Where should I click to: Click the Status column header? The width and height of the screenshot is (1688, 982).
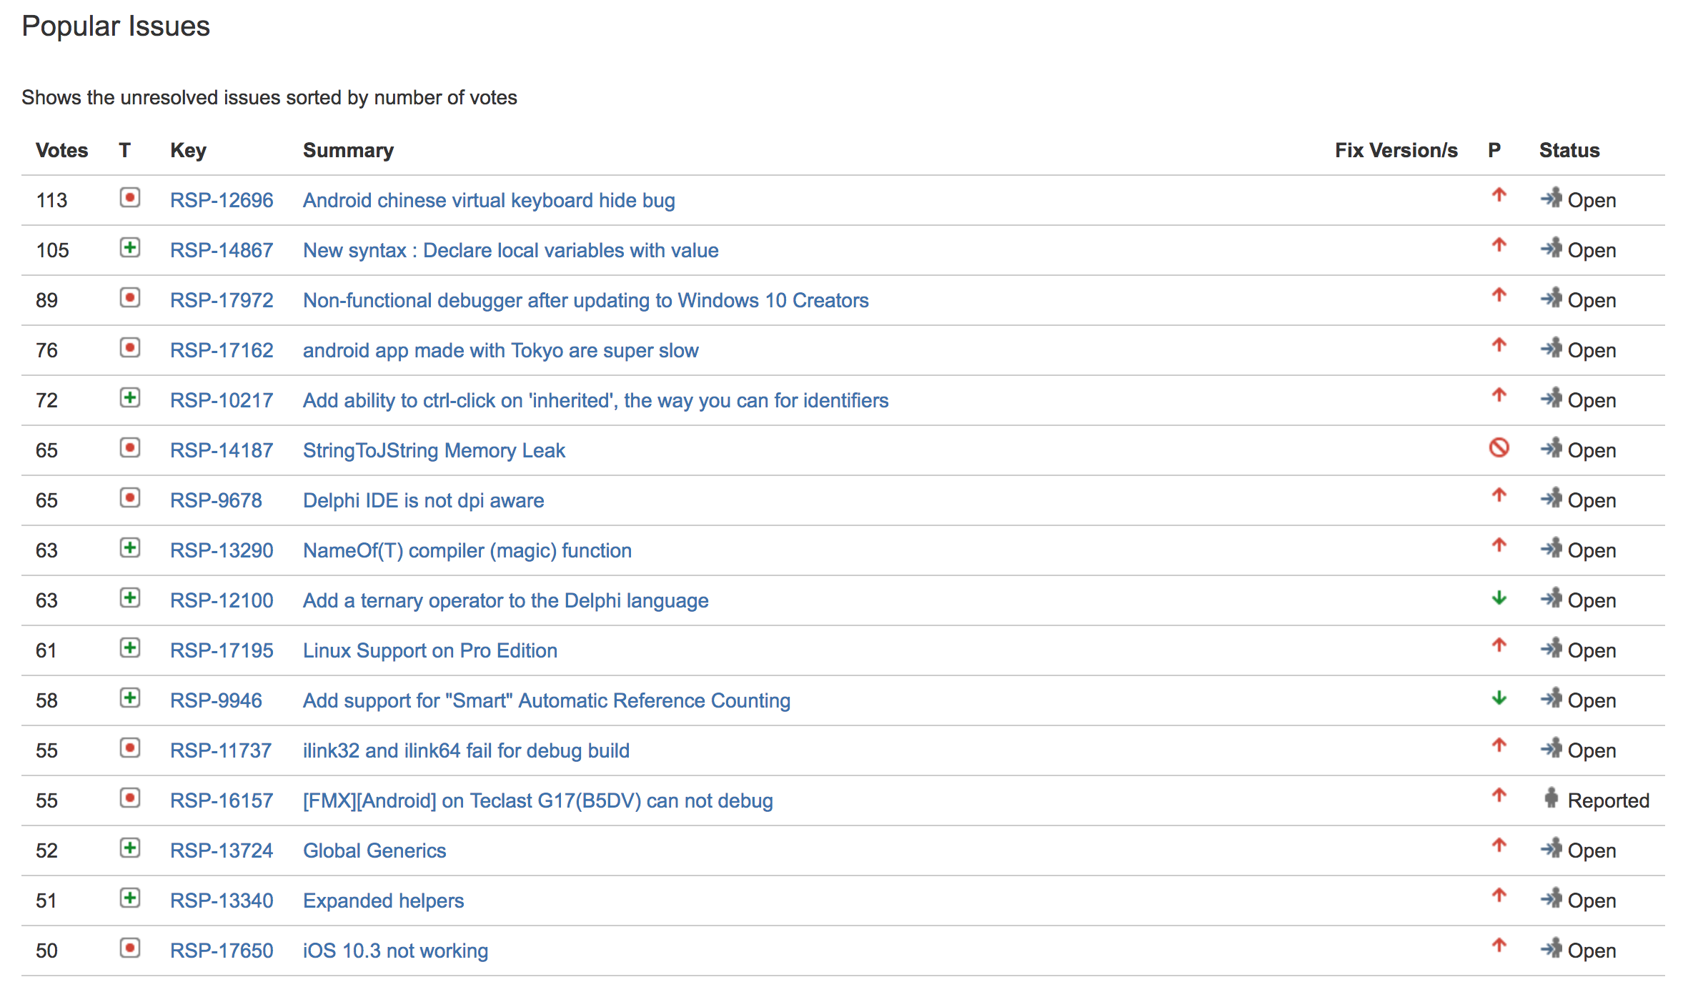pyautogui.click(x=1569, y=150)
